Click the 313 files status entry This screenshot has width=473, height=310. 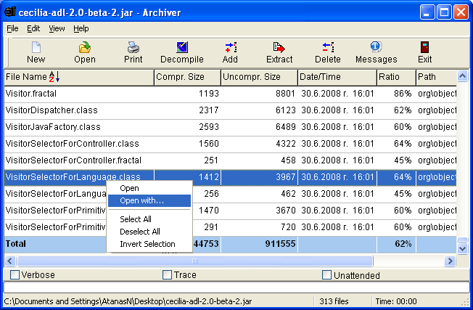tap(334, 301)
